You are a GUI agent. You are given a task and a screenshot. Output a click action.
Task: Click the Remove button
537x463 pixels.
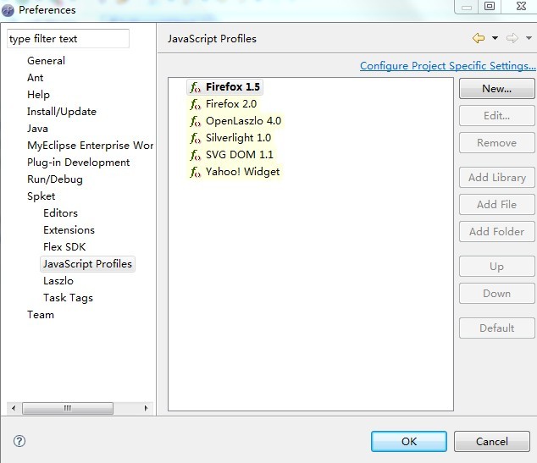point(496,143)
